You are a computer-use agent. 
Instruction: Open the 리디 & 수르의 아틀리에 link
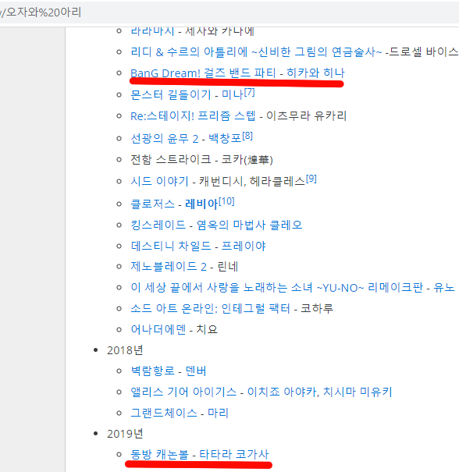(x=256, y=52)
